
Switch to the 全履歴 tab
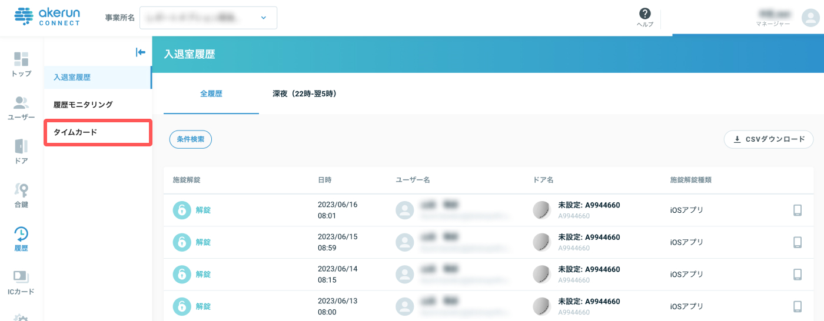(211, 93)
